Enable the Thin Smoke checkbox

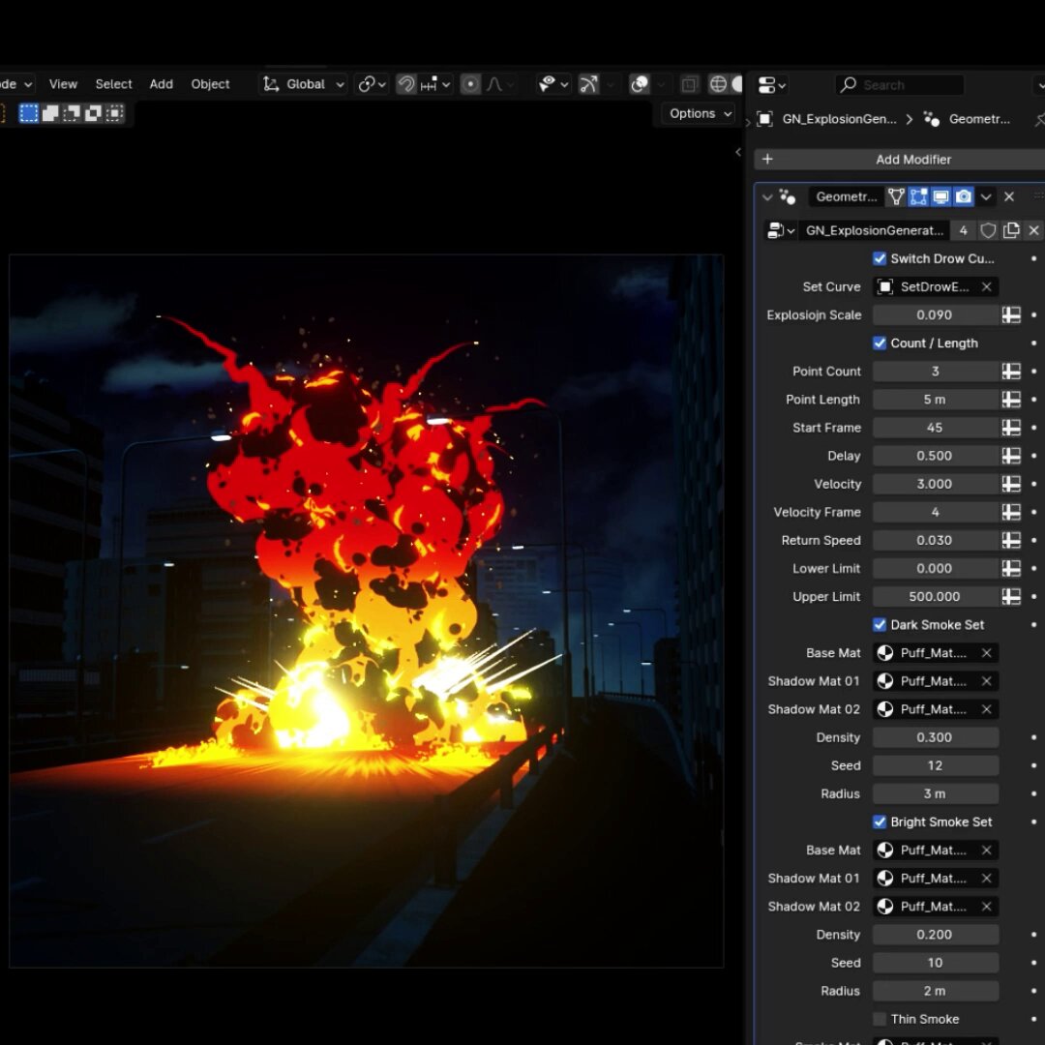(x=880, y=1019)
